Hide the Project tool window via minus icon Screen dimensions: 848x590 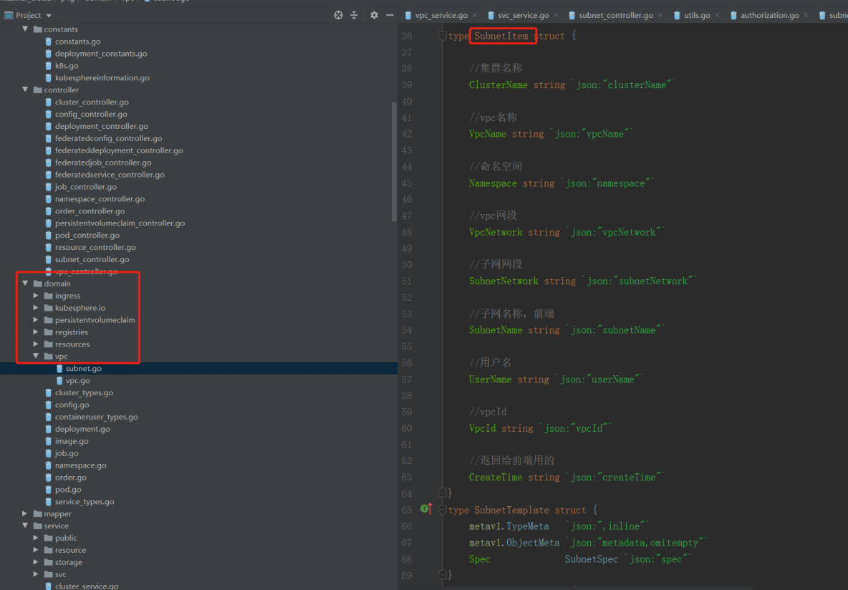(390, 14)
